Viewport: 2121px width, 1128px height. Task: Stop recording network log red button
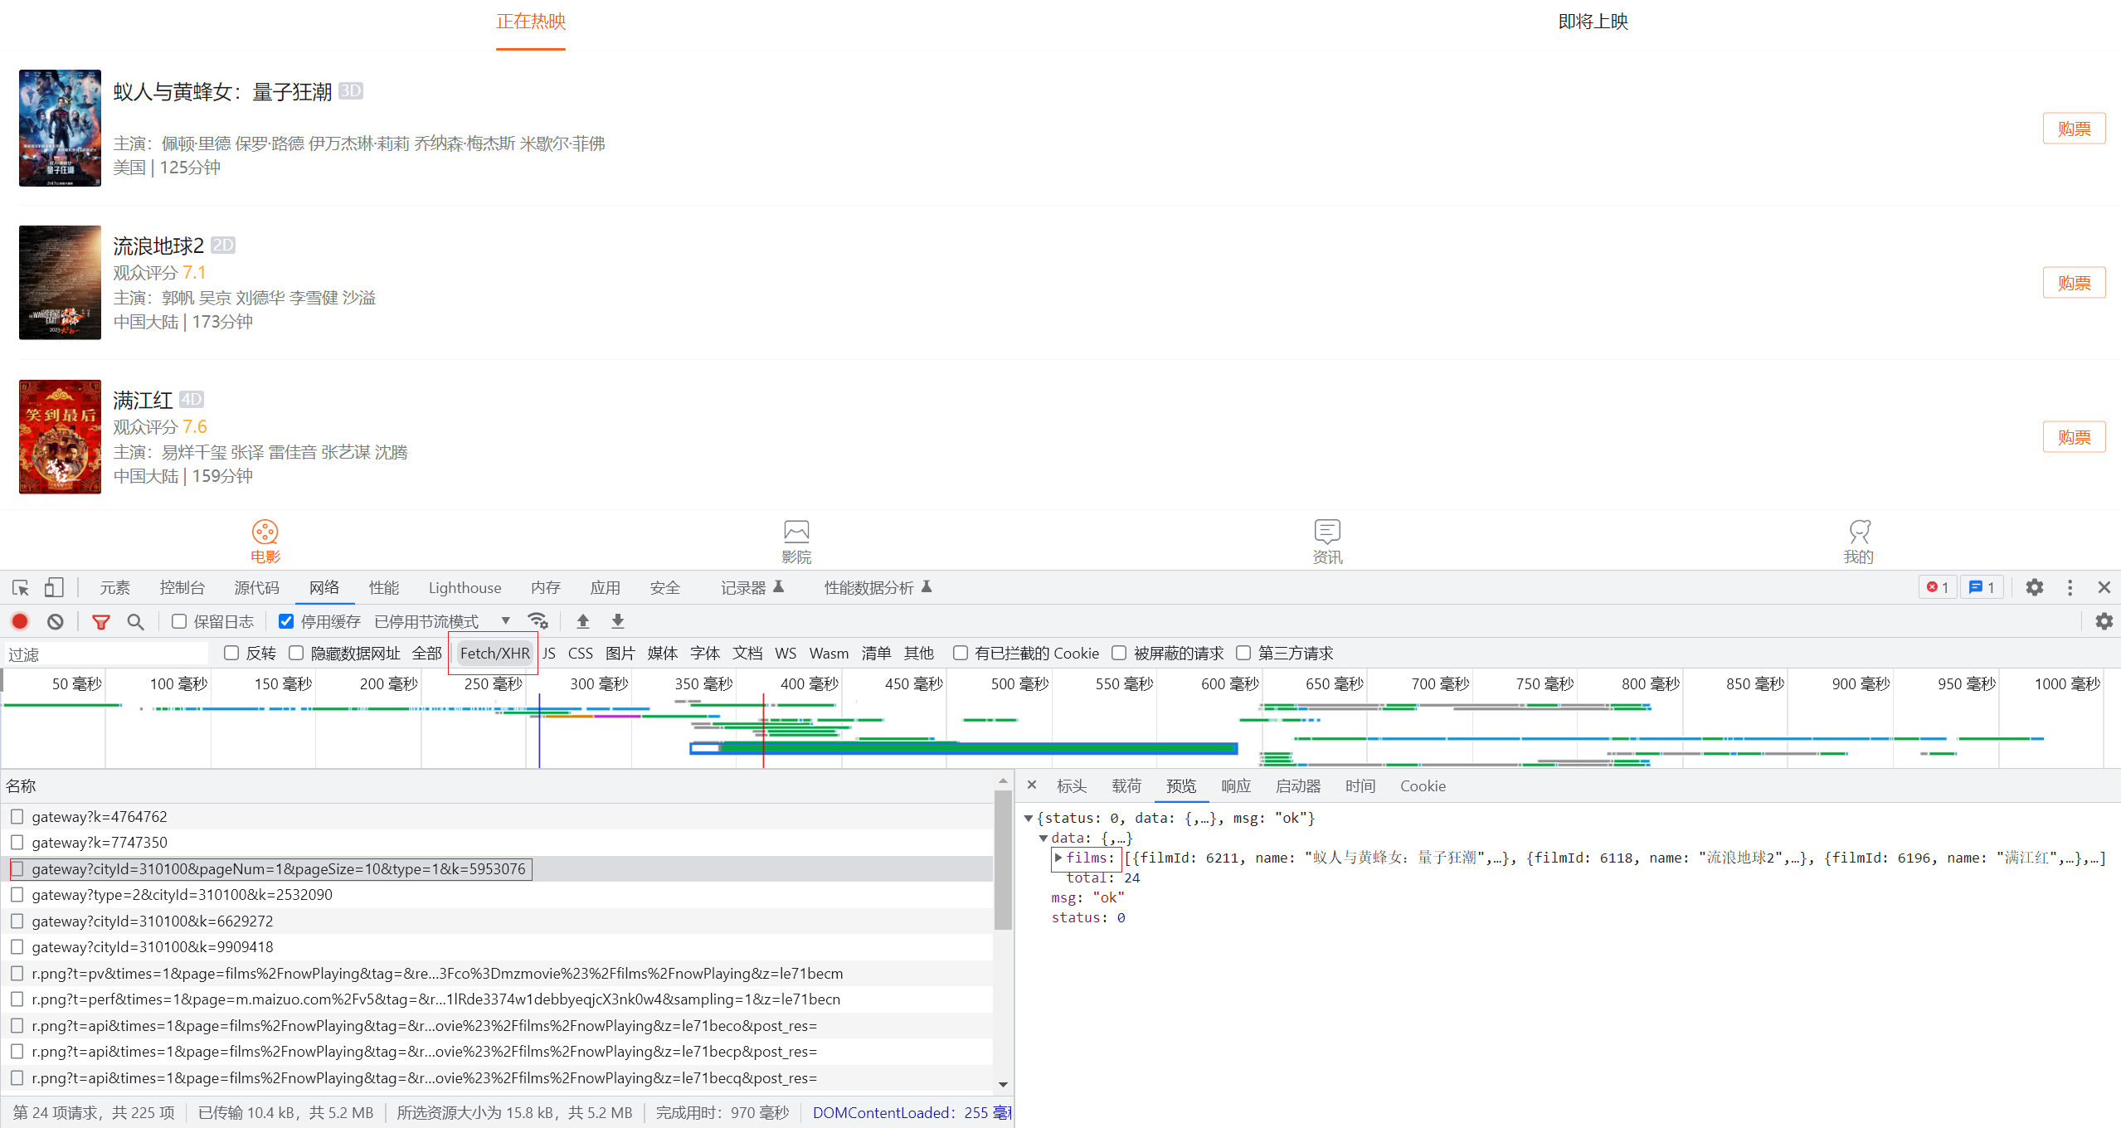21,621
